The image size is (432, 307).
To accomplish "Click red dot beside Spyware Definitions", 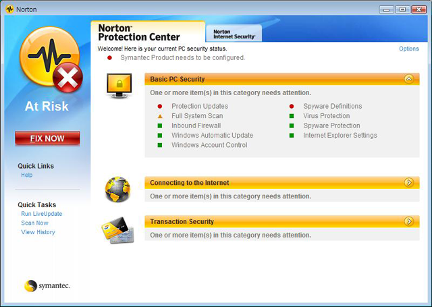I will 292,107.
